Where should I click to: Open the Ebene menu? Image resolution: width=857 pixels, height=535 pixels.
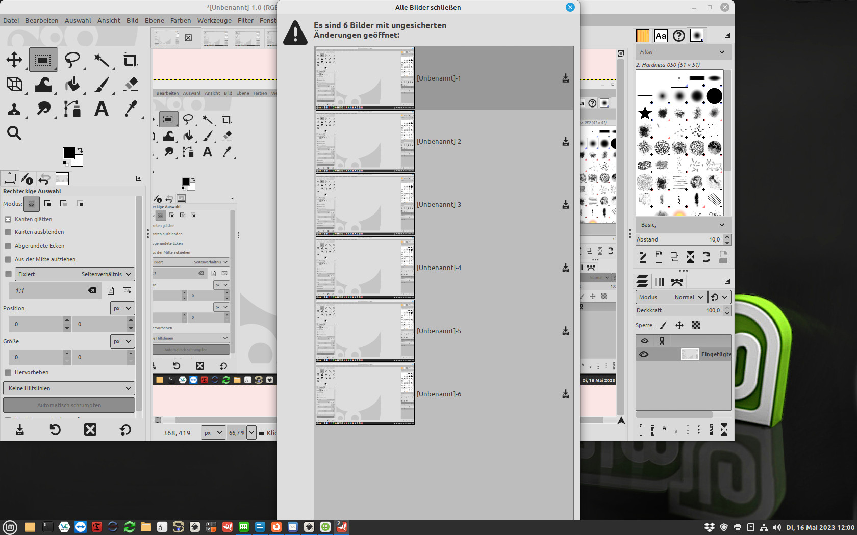click(154, 20)
